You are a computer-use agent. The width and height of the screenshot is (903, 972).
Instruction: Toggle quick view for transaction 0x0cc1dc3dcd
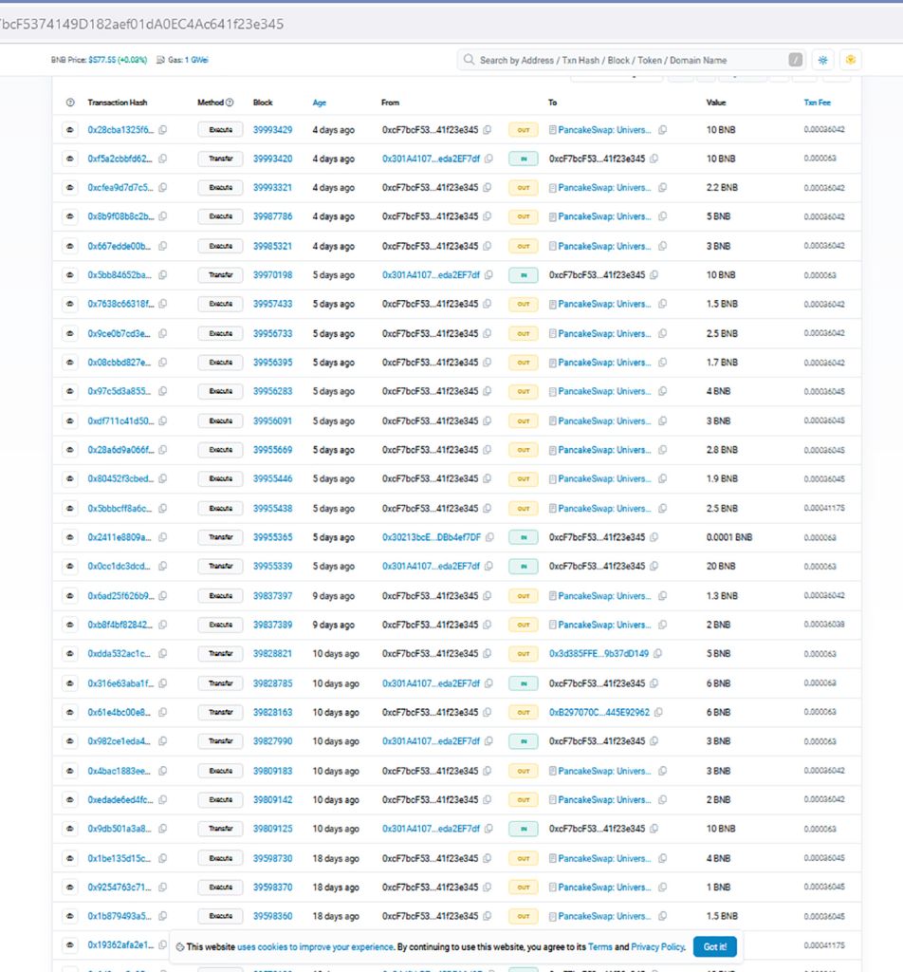70,567
